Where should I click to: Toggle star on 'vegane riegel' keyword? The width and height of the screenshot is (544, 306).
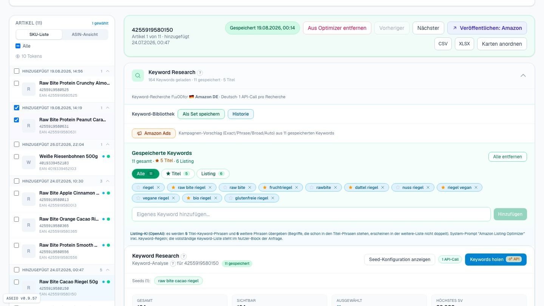pyautogui.click(x=138, y=198)
